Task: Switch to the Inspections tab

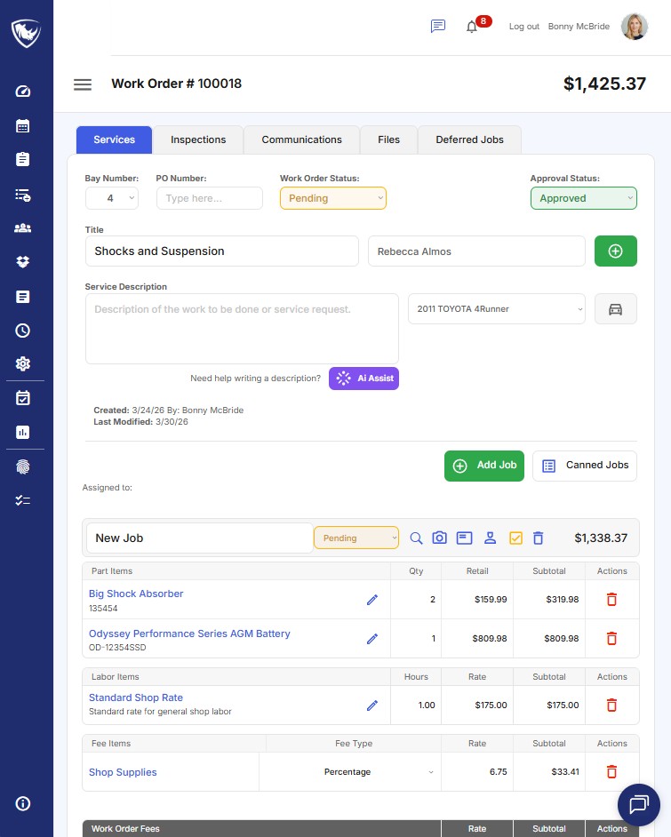Action: coord(198,139)
